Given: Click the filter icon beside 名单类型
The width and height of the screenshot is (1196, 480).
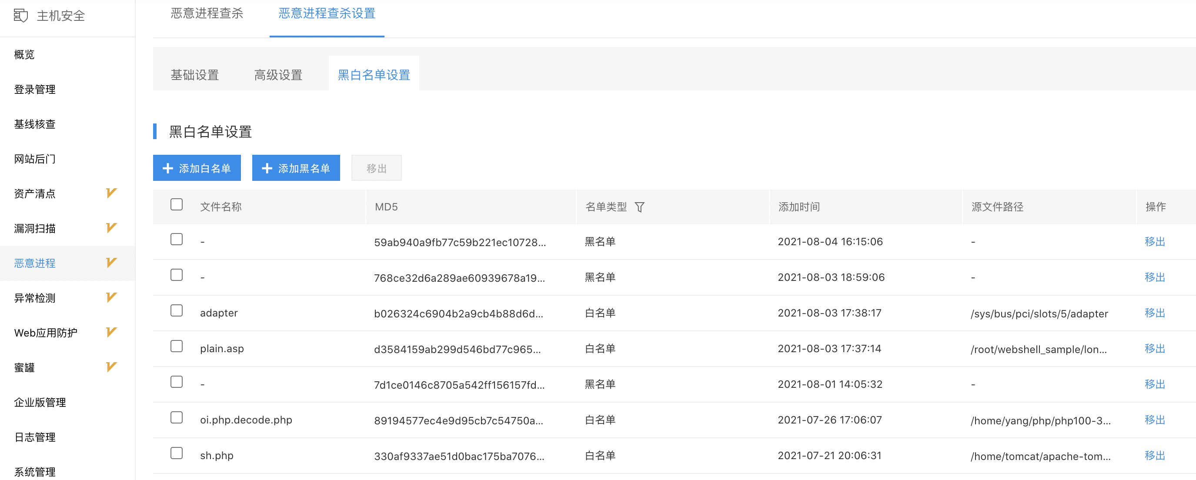Looking at the screenshot, I should (639, 207).
